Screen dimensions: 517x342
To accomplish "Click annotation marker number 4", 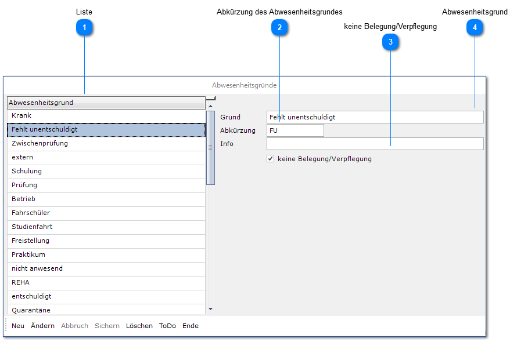I will pos(475,27).
